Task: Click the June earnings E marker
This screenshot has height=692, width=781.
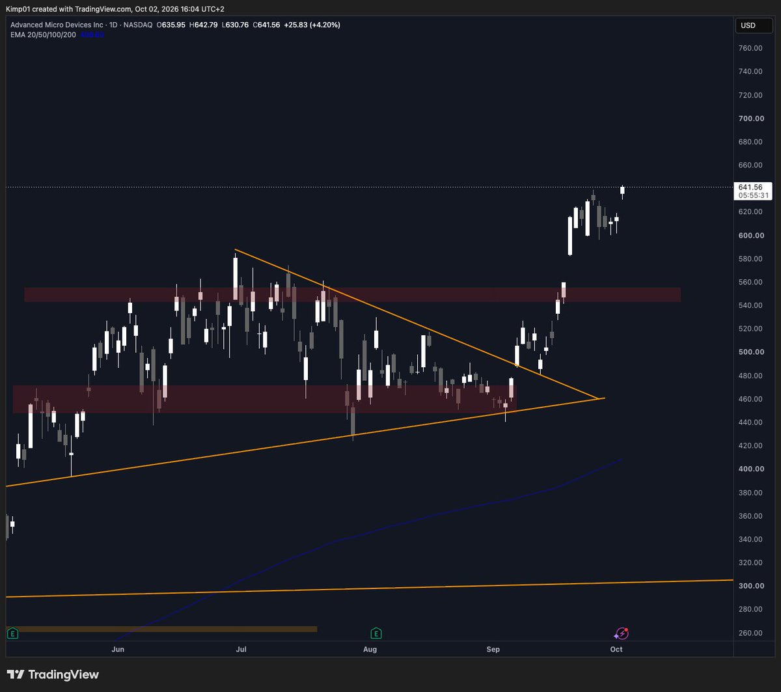Action: point(12,633)
